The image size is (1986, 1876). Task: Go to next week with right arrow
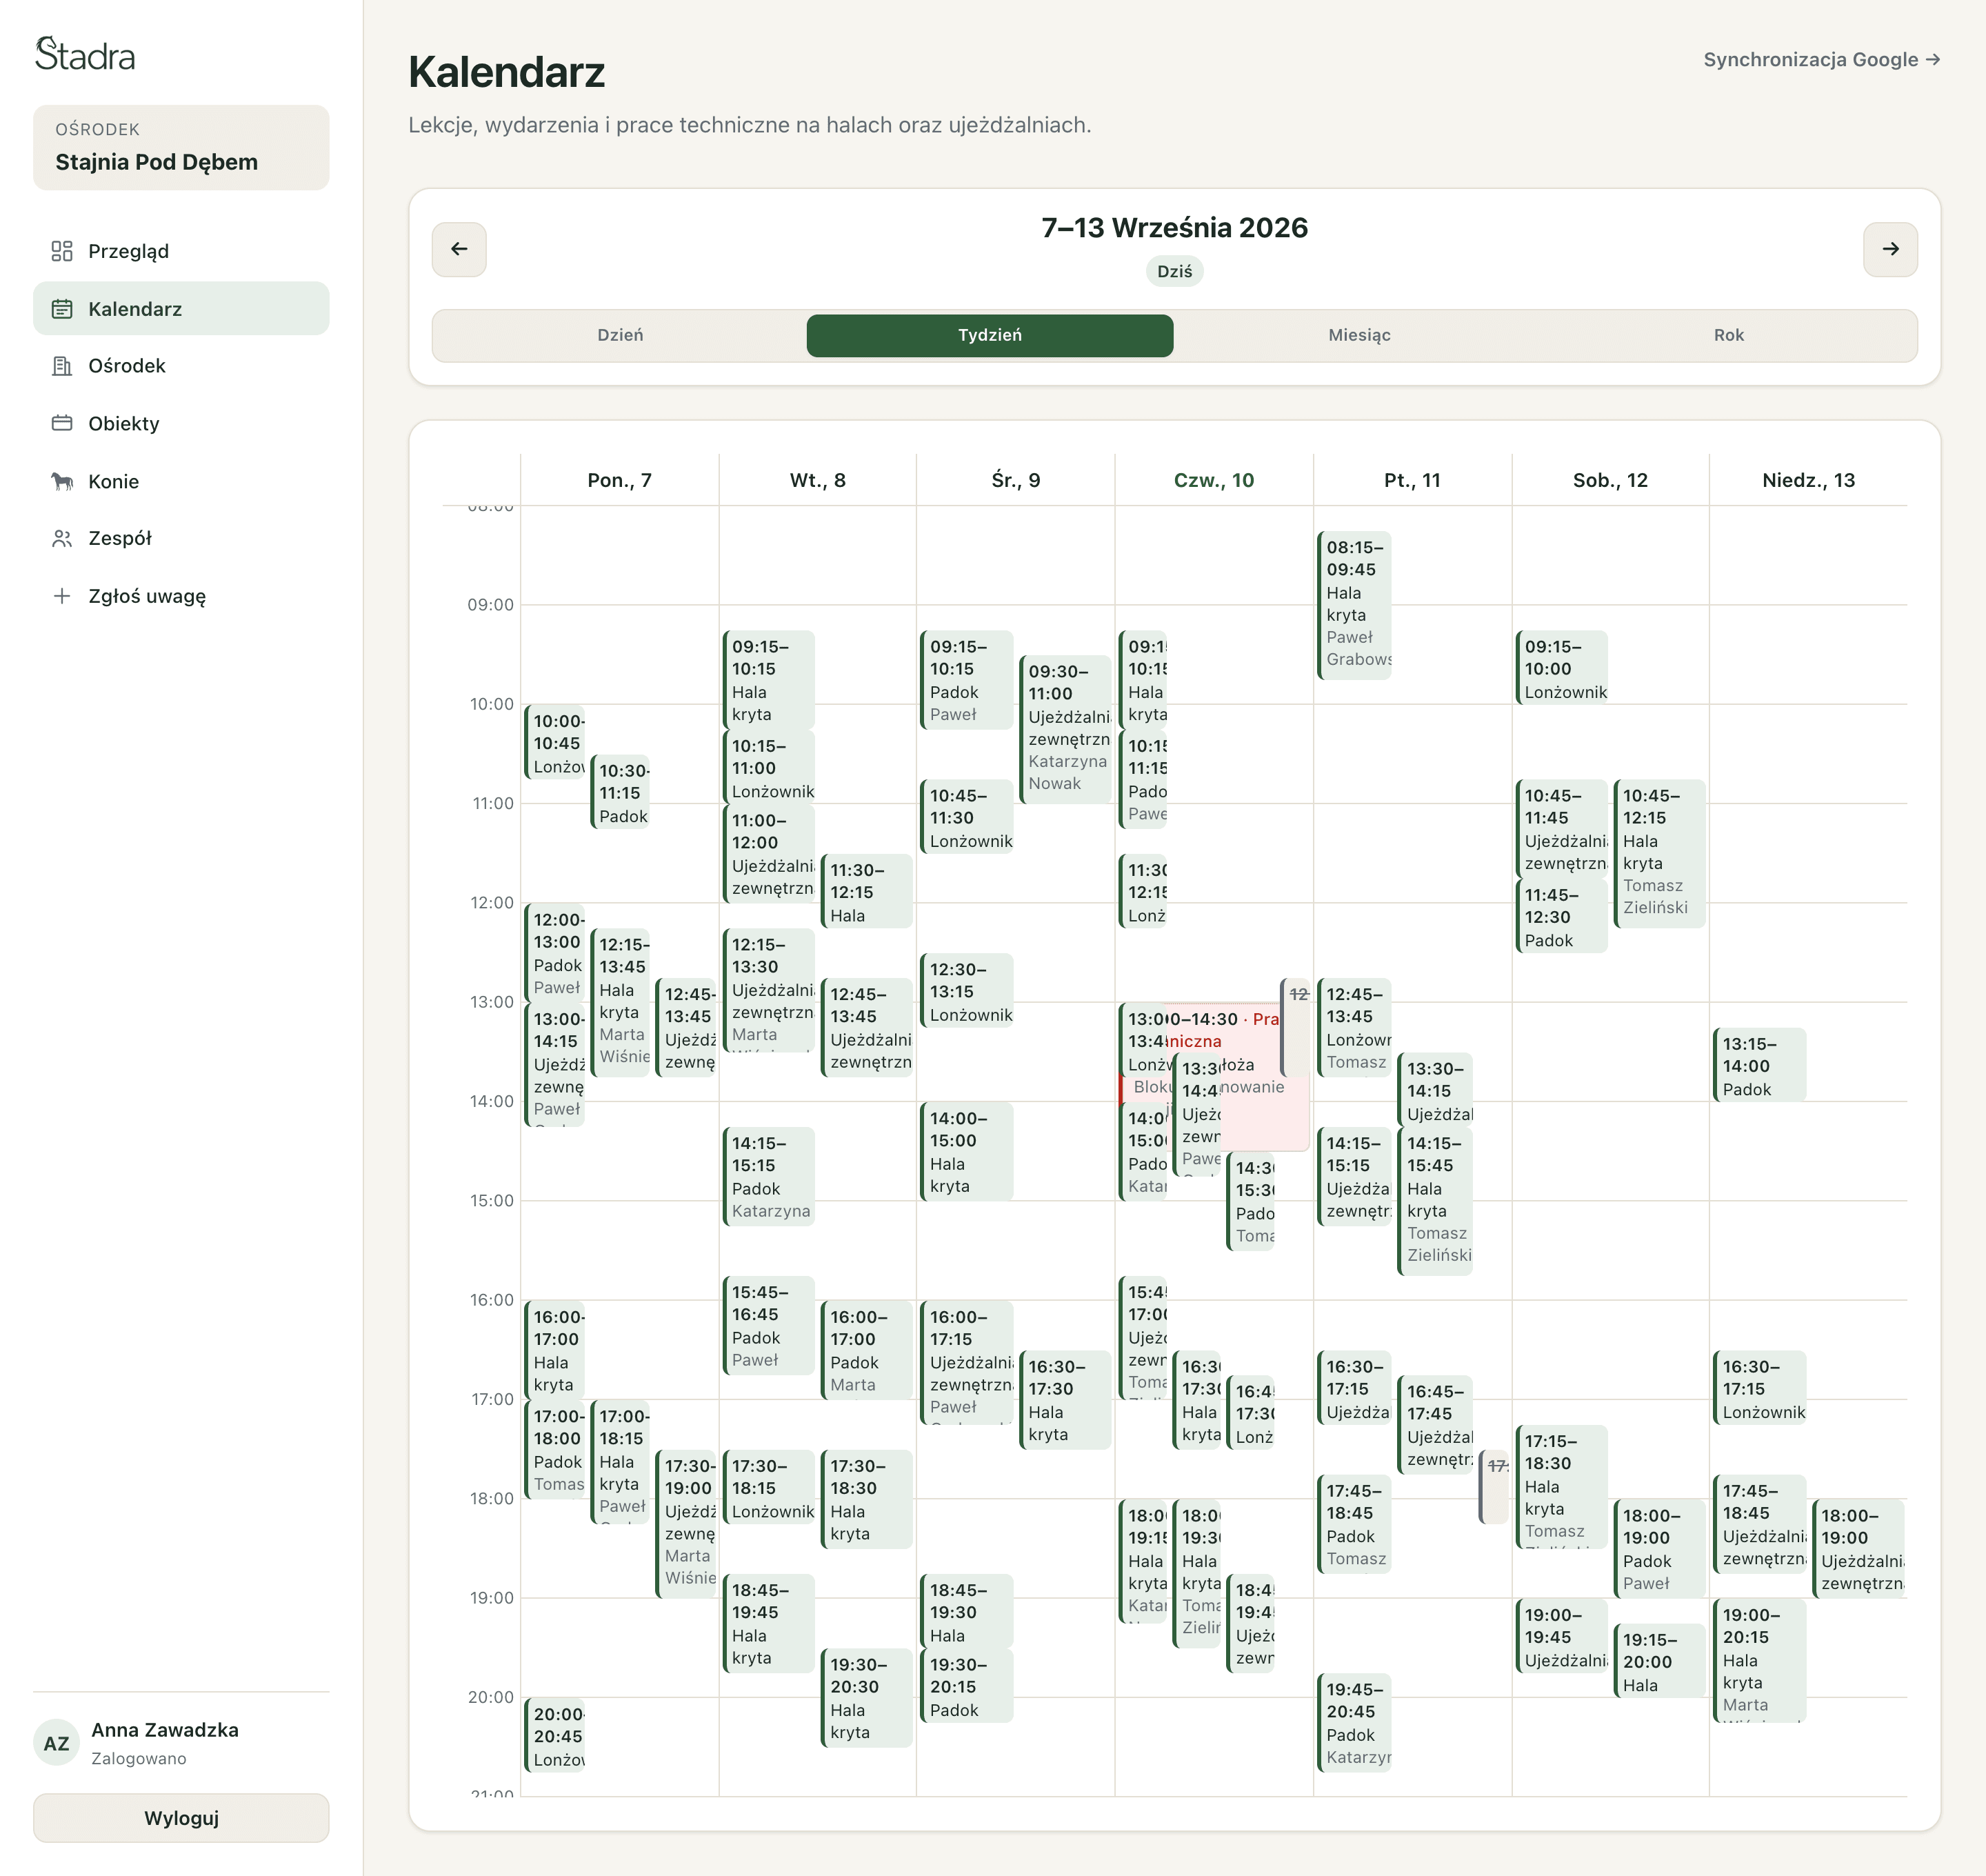click(1890, 249)
